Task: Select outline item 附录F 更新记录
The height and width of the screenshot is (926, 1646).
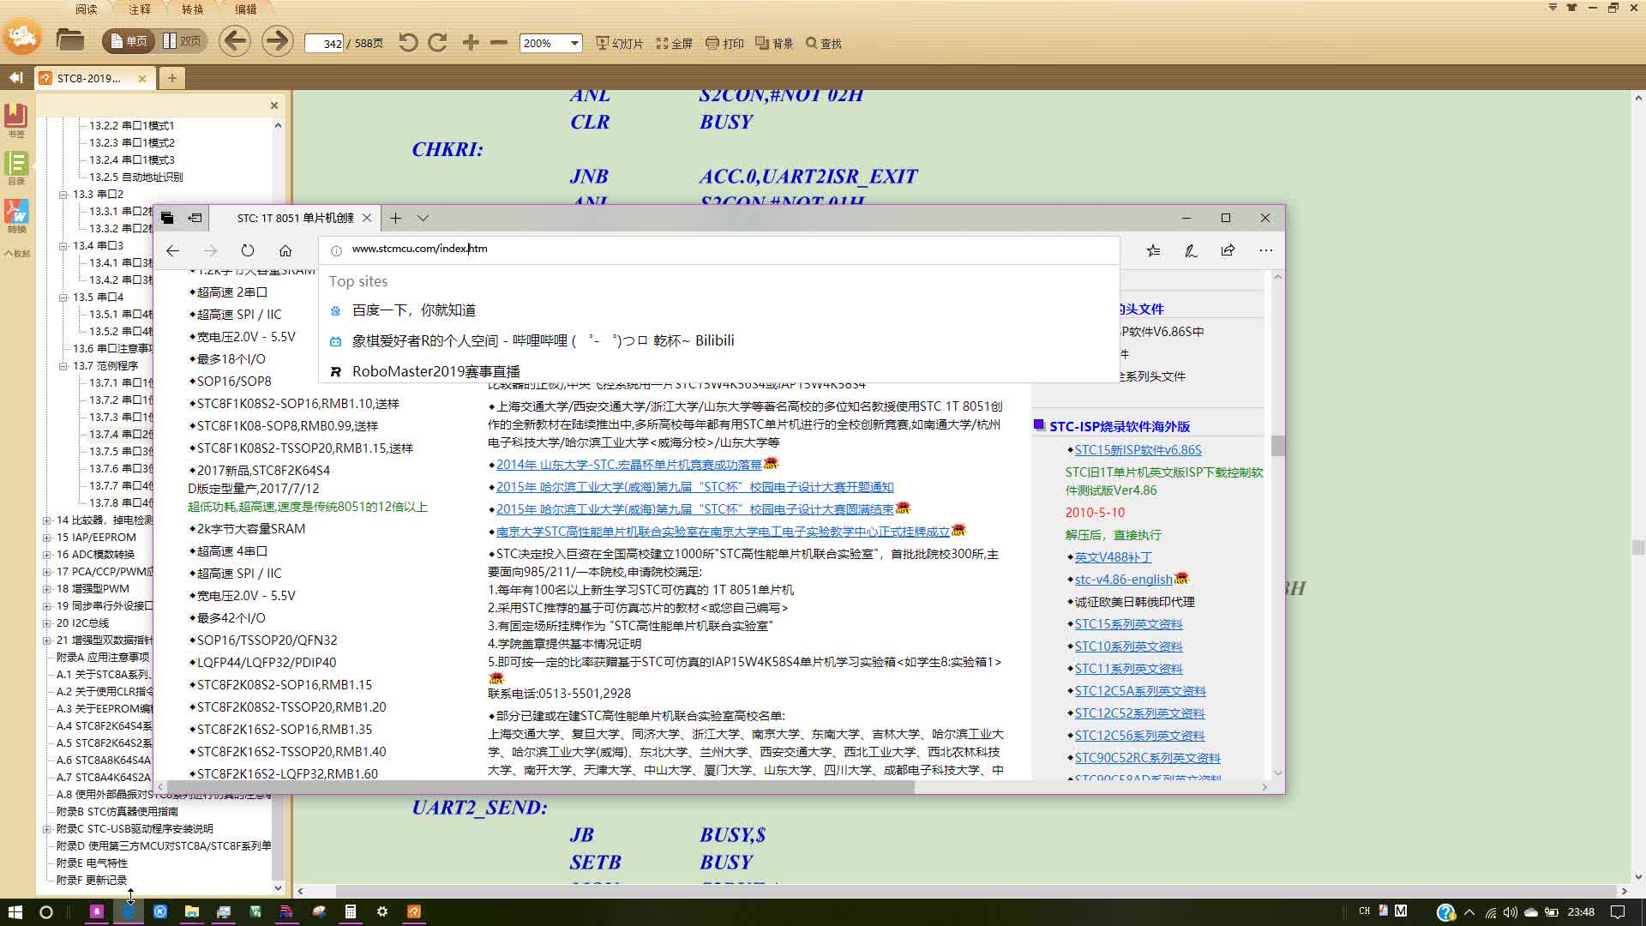Action: tap(92, 881)
